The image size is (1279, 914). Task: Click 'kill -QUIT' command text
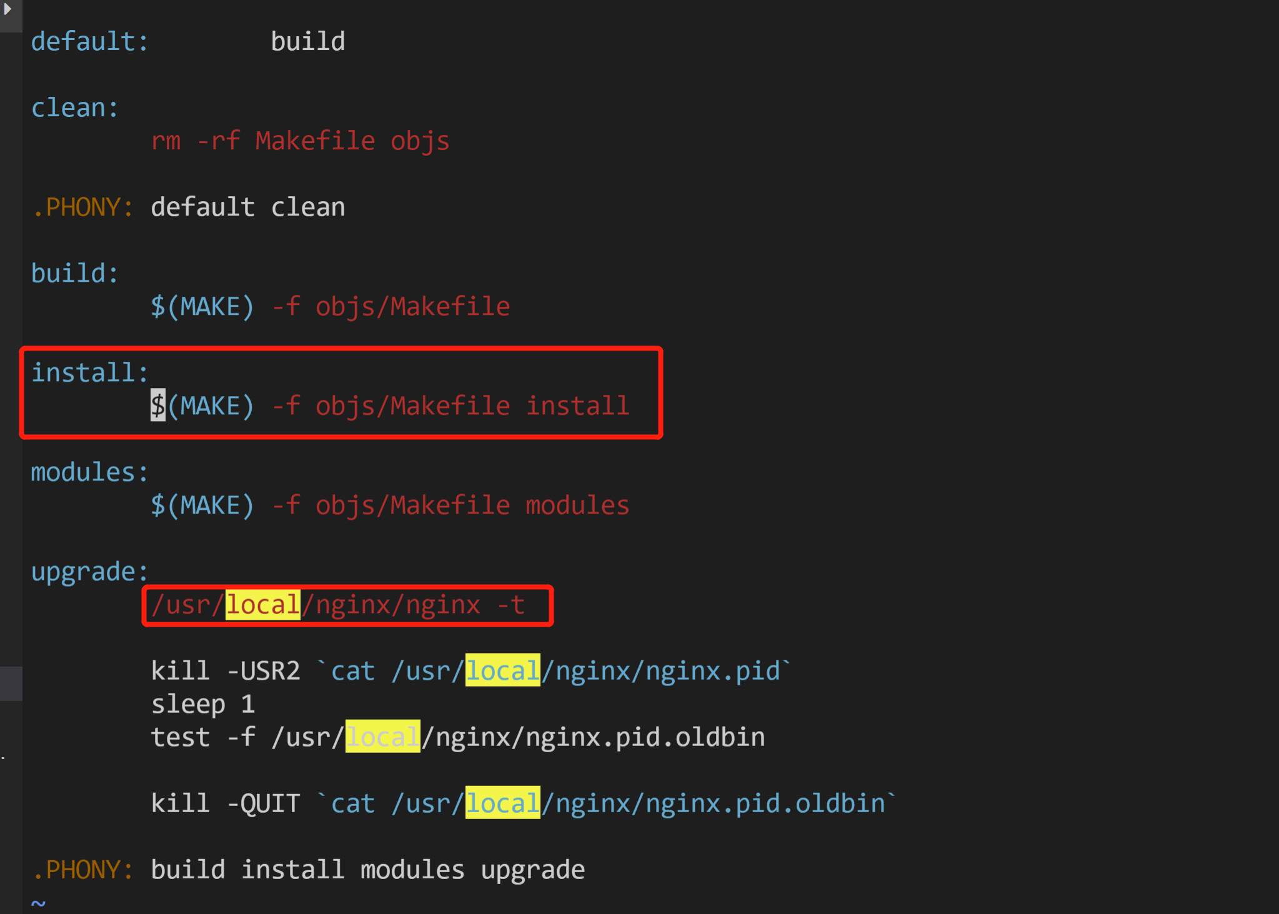point(225,803)
